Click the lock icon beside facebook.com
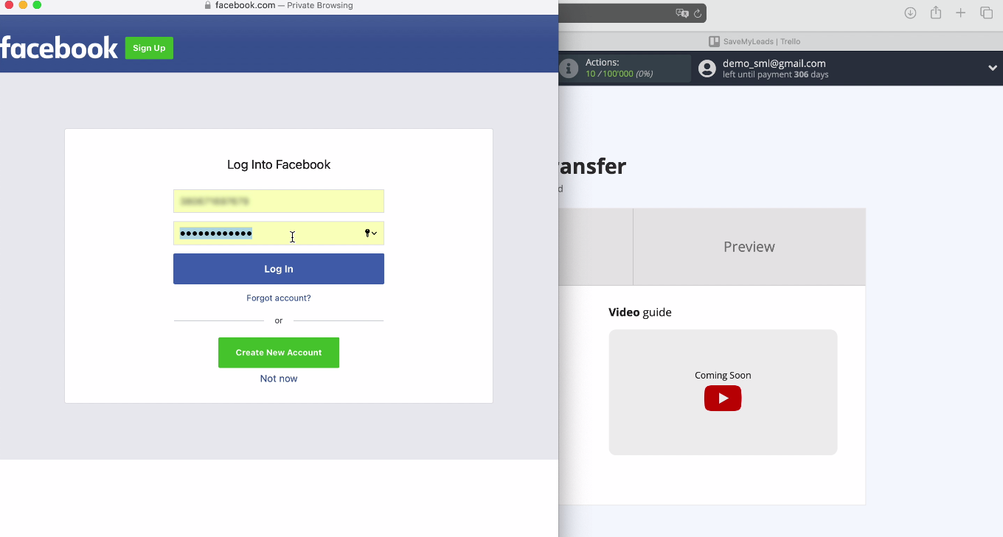The width and height of the screenshot is (1003, 537). coord(208,5)
